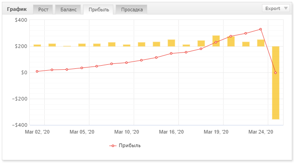294x163 pixels.
Task: Click the Mar 10, '20 axis label
Action: pyautogui.click(x=126, y=132)
